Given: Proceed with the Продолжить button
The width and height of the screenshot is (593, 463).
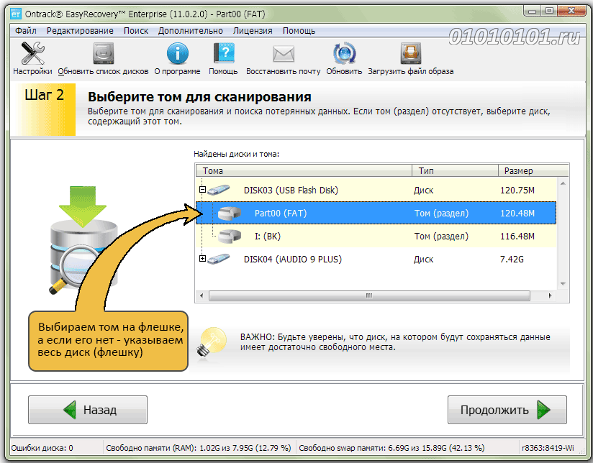Looking at the screenshot, I should coord(507,410).
